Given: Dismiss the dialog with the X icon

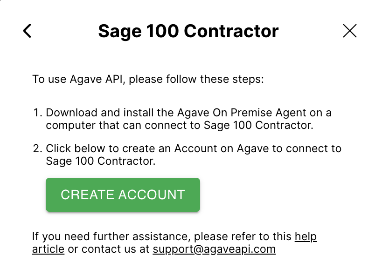Looking at the screenshot, I should coord(349,31).
